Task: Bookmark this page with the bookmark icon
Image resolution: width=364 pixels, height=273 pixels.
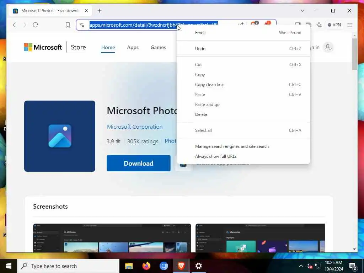Action: (68, 25)
